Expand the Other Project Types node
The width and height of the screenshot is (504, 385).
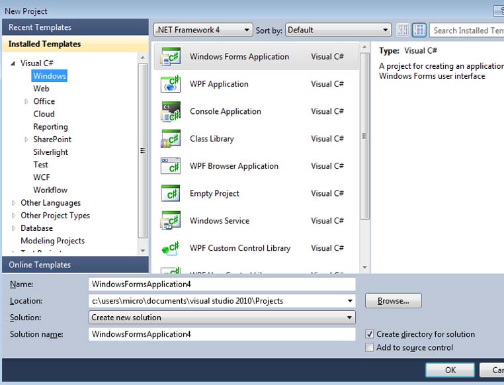tap(13, 215)
